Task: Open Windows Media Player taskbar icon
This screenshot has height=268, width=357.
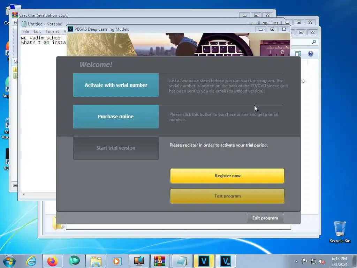Action: point(117,261)
